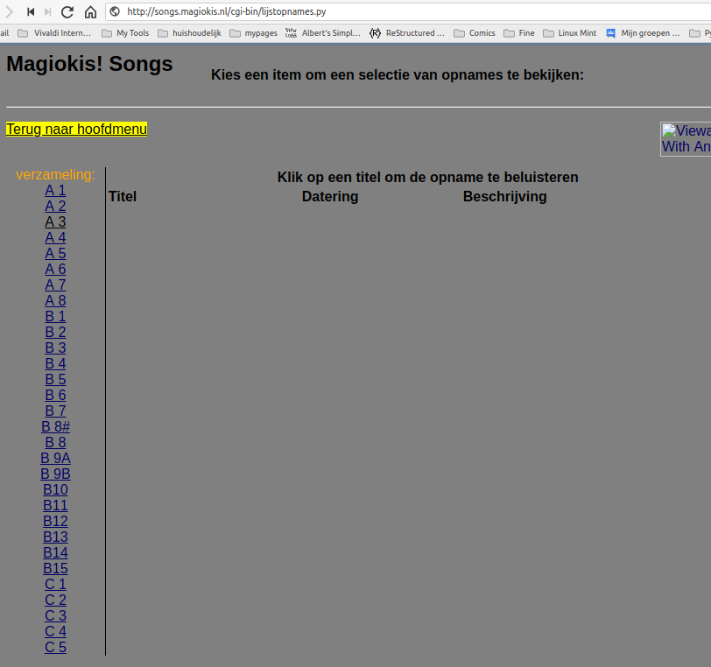The image size is (711, 667).
Task: Select collection C 3
Action: pyautogui.click(x=55, y=615)
